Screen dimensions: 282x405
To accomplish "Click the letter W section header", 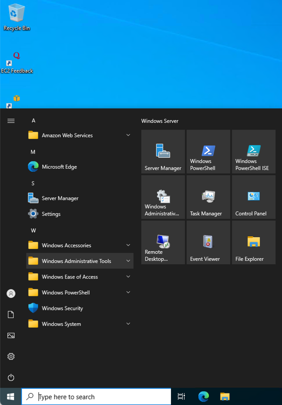I will click(x=33, y=230).
